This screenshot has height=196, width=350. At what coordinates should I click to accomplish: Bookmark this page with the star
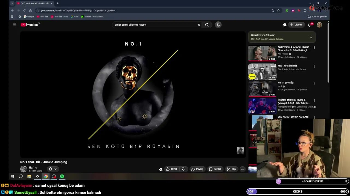pyautogui.click(x=278, y=10)
